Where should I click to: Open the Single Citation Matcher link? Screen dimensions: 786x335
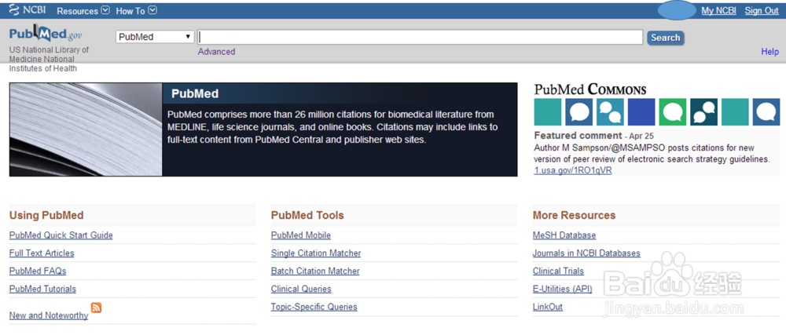(x=316, y=253)
